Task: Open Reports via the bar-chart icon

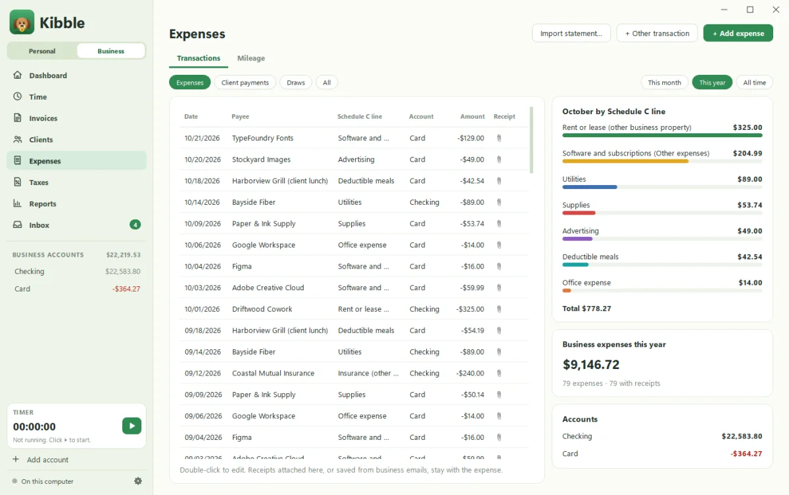Action: pos(18,204)
